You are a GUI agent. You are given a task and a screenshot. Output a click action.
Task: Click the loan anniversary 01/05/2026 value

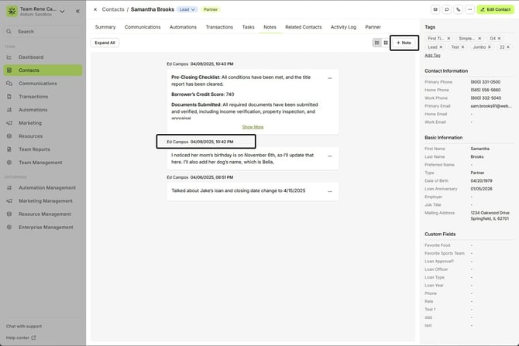[482, 189]
